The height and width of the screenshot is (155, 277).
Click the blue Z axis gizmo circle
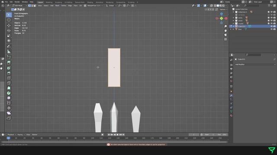(221, 14)
